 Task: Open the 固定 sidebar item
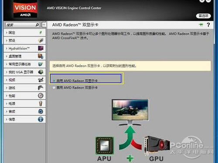click(x=25, y=33)
